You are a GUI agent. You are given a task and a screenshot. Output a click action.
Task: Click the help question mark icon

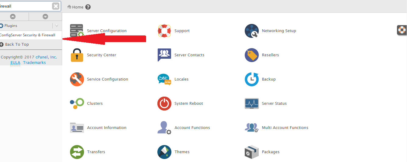click(88, 7)
